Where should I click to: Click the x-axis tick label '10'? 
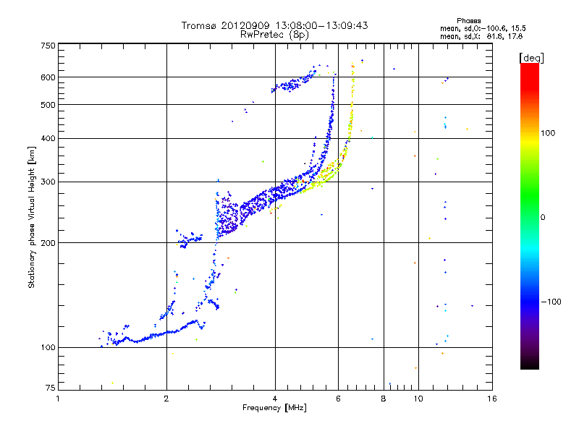(x=418, y=399)
